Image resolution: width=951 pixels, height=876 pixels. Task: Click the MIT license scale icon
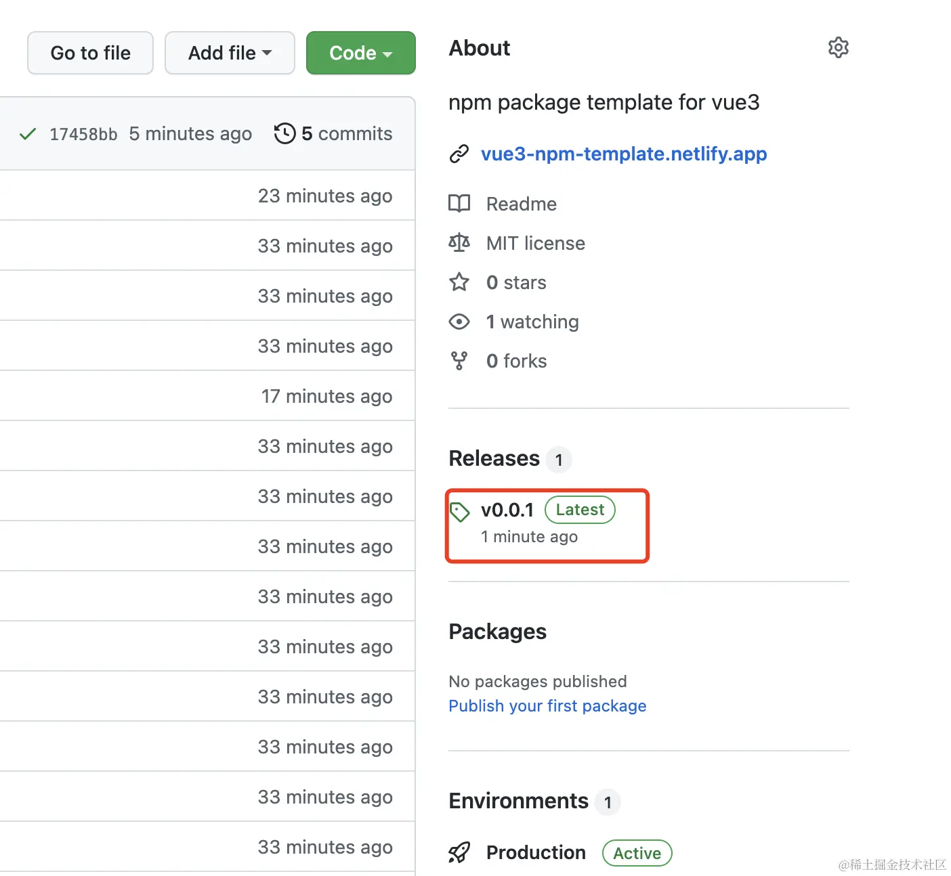click(x=459, y=243)
